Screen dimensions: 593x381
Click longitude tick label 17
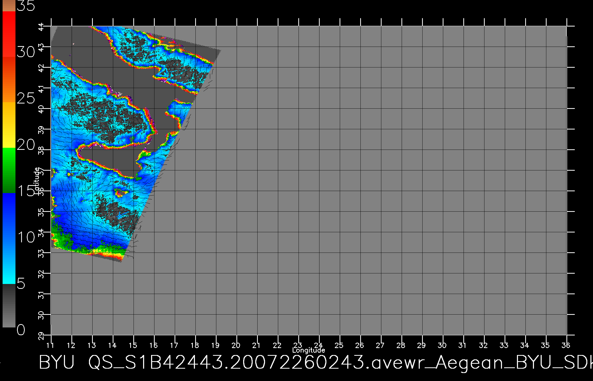174,345
